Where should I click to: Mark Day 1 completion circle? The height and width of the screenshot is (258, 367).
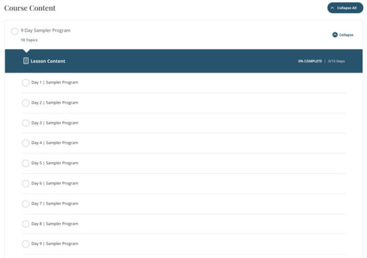26,83
